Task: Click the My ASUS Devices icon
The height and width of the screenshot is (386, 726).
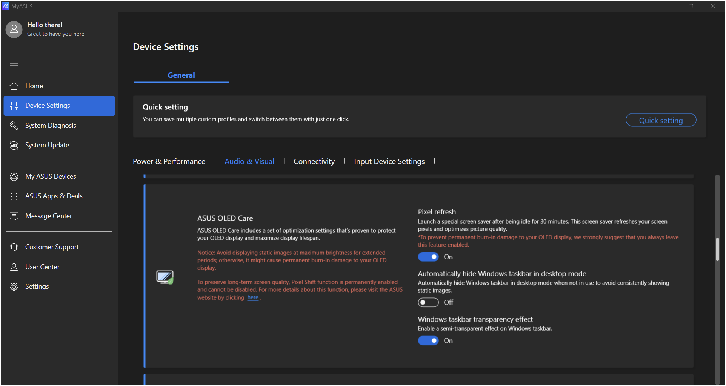Action: point(14,176)
